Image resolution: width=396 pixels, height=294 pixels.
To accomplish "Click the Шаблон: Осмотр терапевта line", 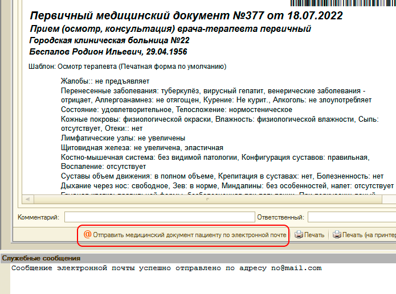I will pyautogui.click(x=128, y=67).
